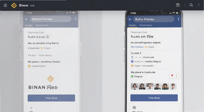Open right phone's three-dot menu
The image size is (204, 112).
[178, 19]
